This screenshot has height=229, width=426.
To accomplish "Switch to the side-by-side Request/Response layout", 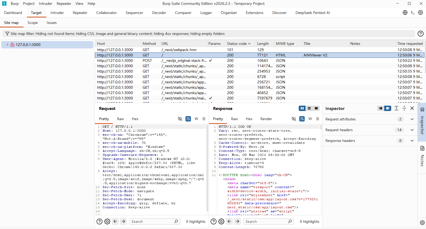I will point(302,108).
